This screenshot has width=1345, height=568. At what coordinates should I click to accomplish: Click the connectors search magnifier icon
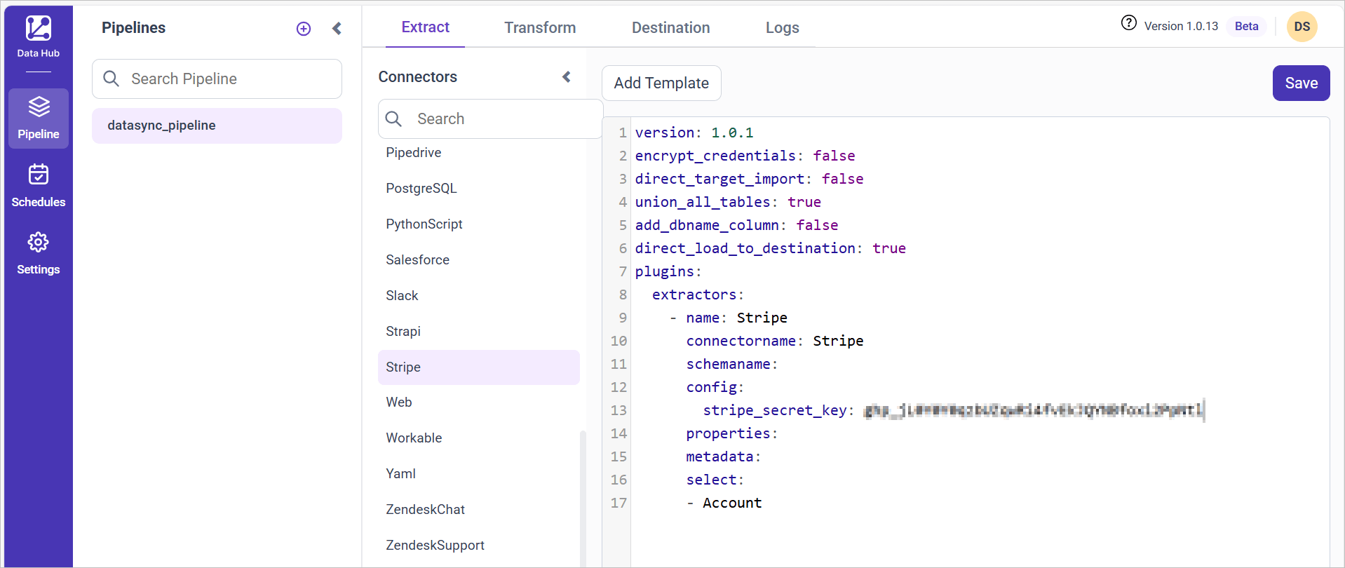(394, 119)
